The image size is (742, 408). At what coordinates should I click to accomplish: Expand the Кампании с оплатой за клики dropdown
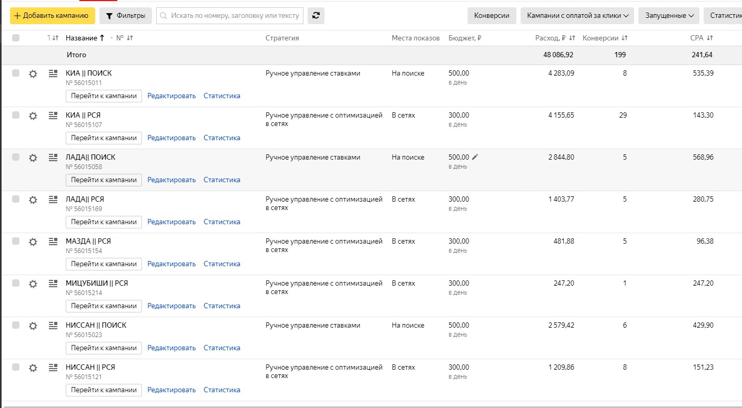click(x=577, y=16)
